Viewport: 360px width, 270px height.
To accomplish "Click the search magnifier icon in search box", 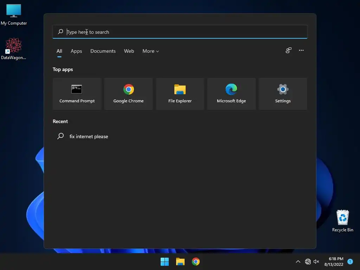I will 60,32.
